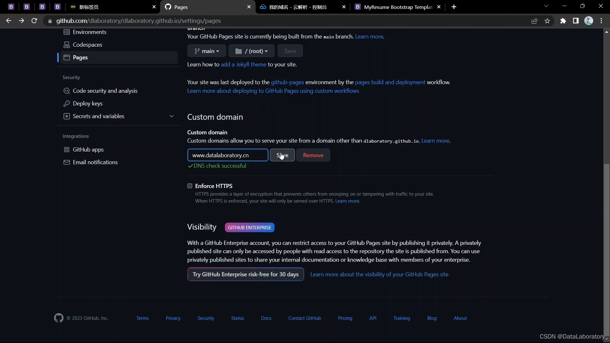Open footer Status link
This screenshot has width=610, height=343.
[238, 318]
